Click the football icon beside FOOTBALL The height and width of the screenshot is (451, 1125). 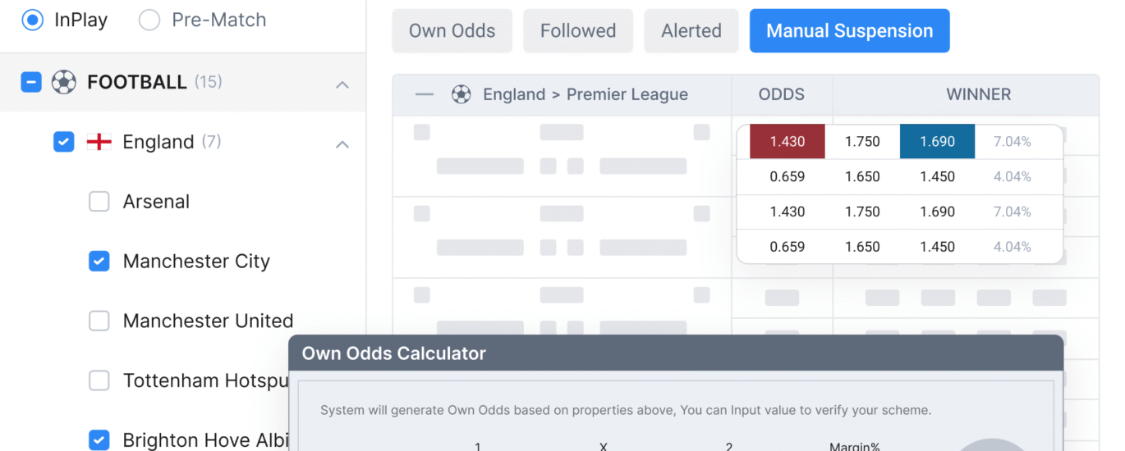pos(64,82)
